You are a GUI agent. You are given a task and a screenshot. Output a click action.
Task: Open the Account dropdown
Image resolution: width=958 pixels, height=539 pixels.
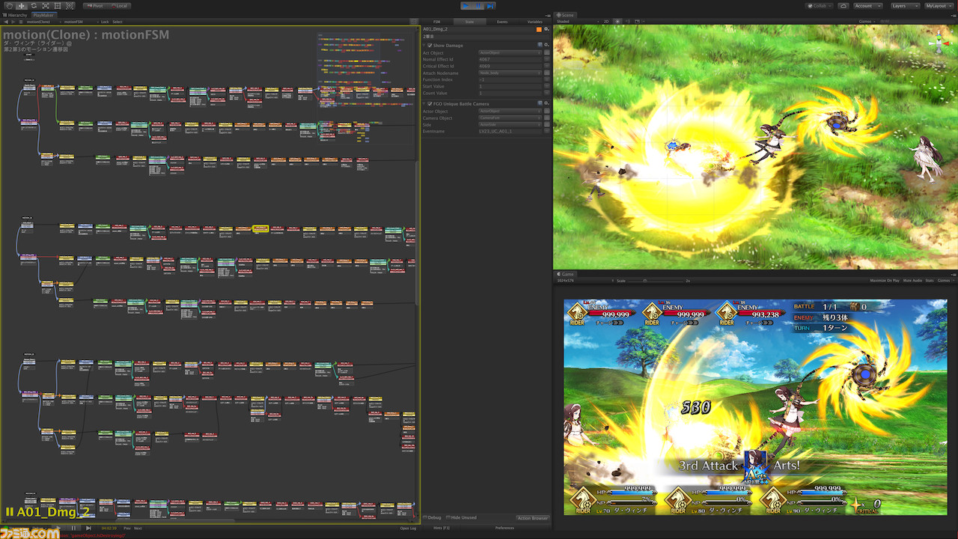coord(867,5)
